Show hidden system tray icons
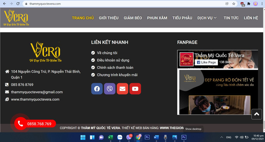Viewport: 265px width, 142px height. click(222, 137)
